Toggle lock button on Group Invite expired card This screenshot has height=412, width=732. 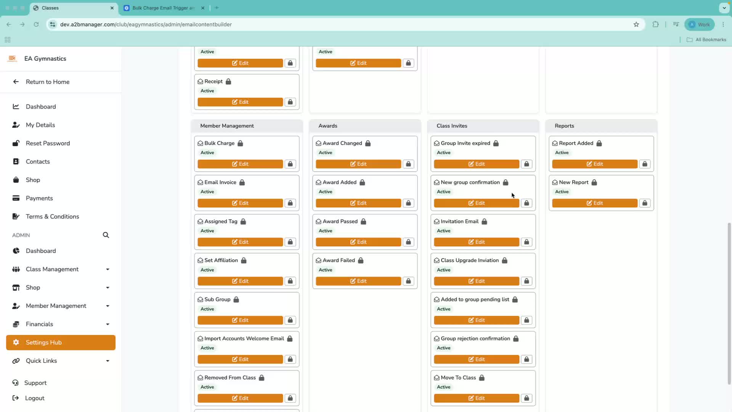(527, 164)
